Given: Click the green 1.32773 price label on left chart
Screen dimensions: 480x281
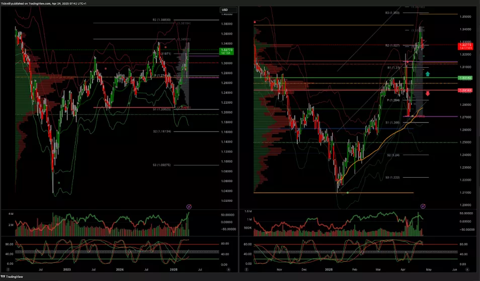Looking at the screenshot, I should tap(226, 51).
